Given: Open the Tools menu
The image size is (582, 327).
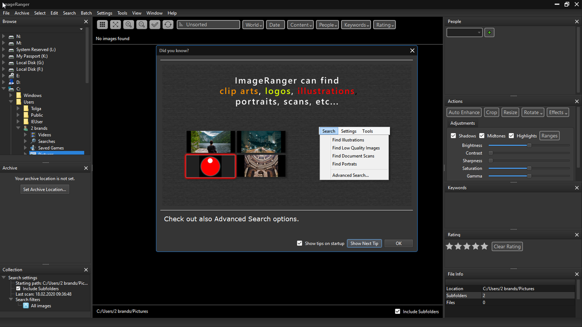Looking at the screenshot, I should 122,13.
